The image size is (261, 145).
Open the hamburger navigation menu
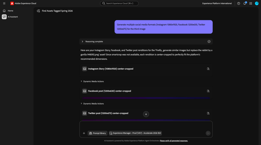click(x=4, y=3)
